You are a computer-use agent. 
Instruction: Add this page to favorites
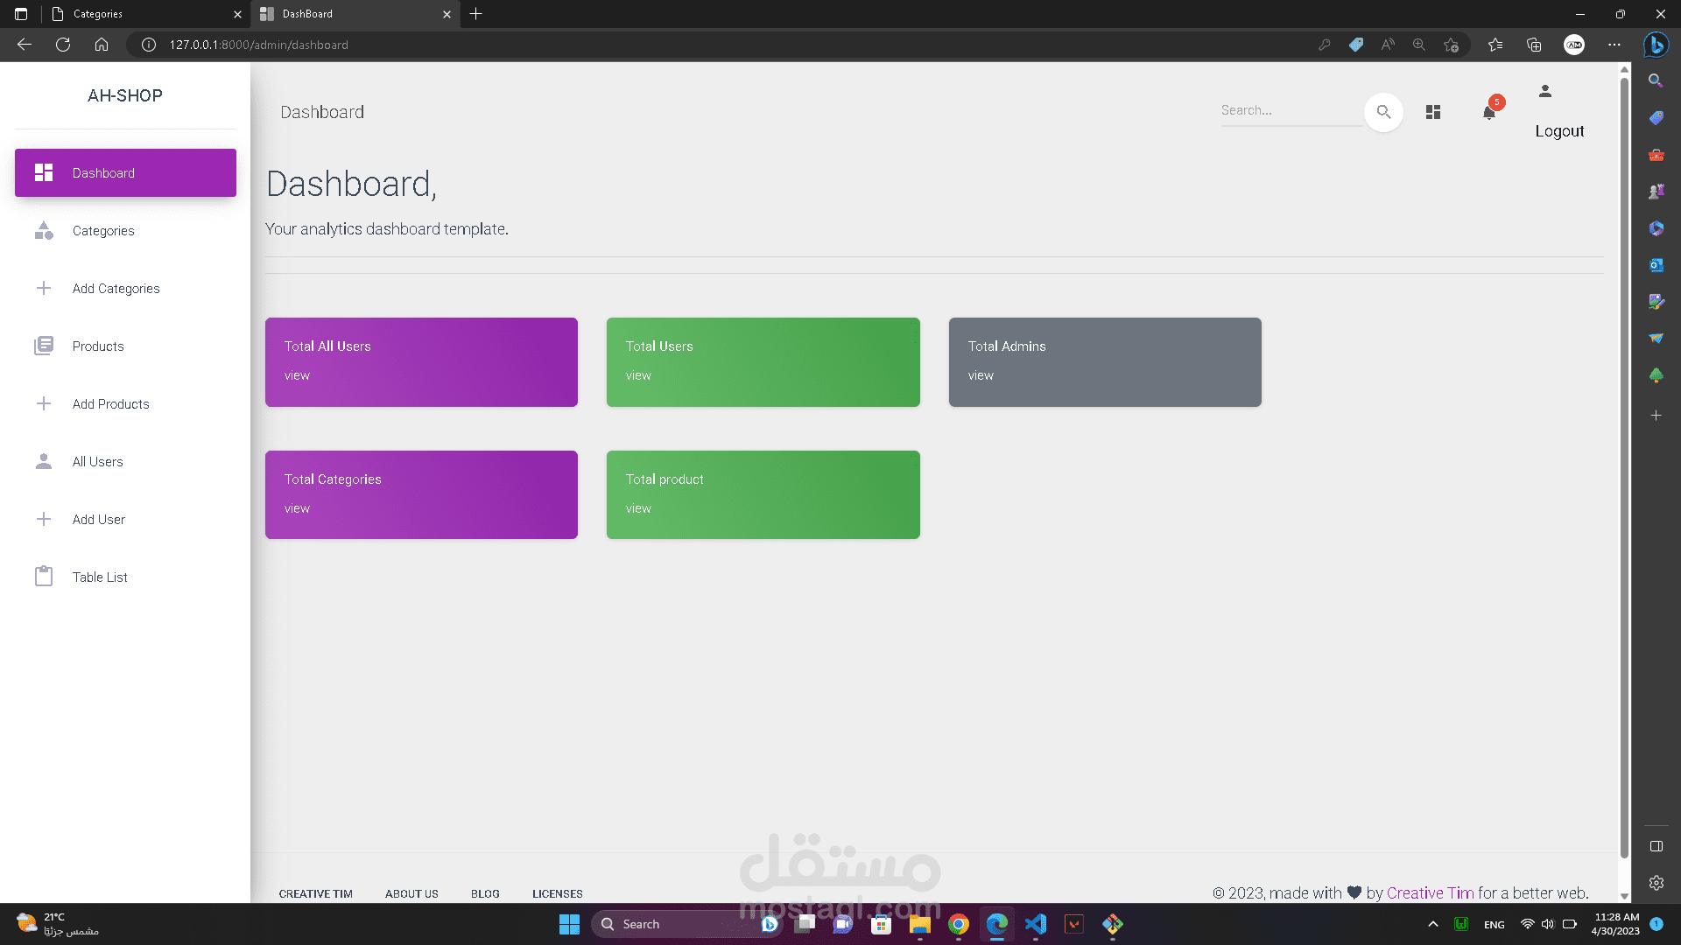click(x=1451, y=45)
